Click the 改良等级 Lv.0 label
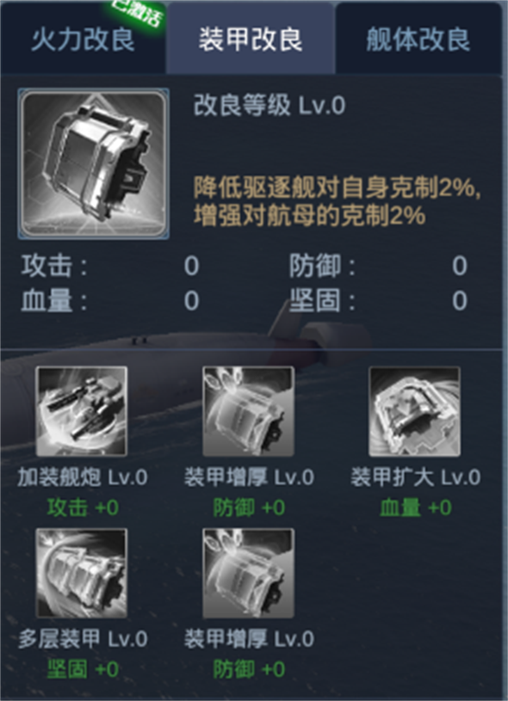 coord(269,106)
